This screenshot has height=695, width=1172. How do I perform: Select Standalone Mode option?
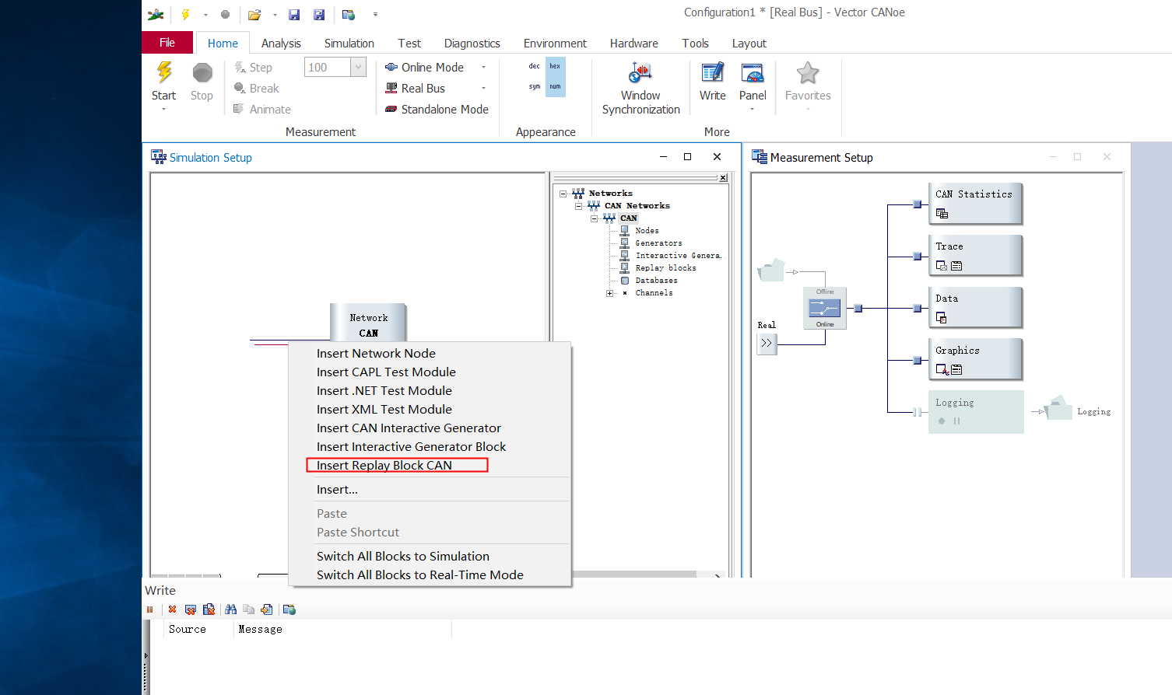coord(437,110)
